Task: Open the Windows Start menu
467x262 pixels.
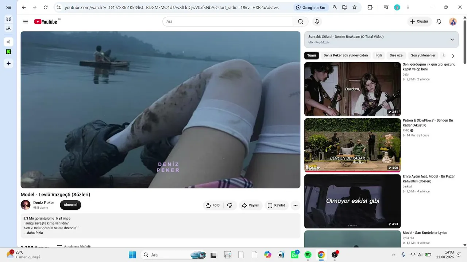Action: 132,255
